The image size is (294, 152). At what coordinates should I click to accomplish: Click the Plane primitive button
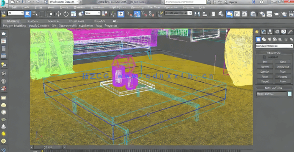pyautogui.click(x=283, y=81)
